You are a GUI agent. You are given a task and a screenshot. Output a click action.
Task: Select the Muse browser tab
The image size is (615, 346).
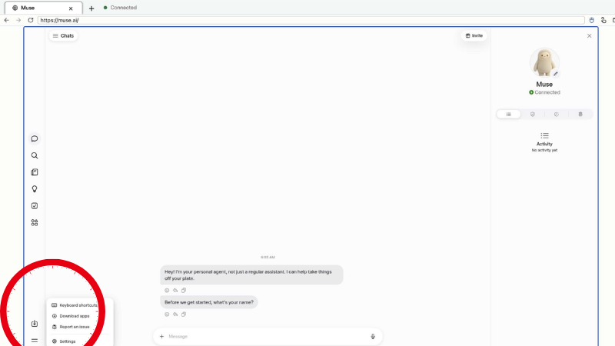pos(44,8)
